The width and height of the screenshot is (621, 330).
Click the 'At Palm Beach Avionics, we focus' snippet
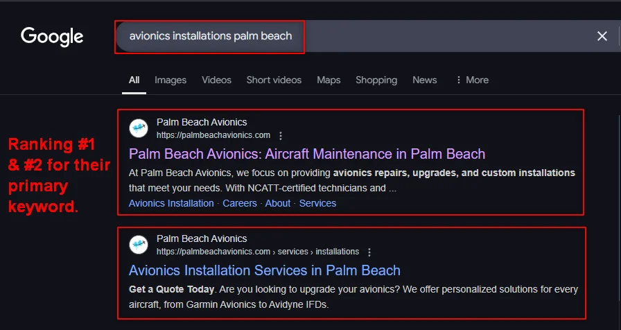tap(351, 181)
